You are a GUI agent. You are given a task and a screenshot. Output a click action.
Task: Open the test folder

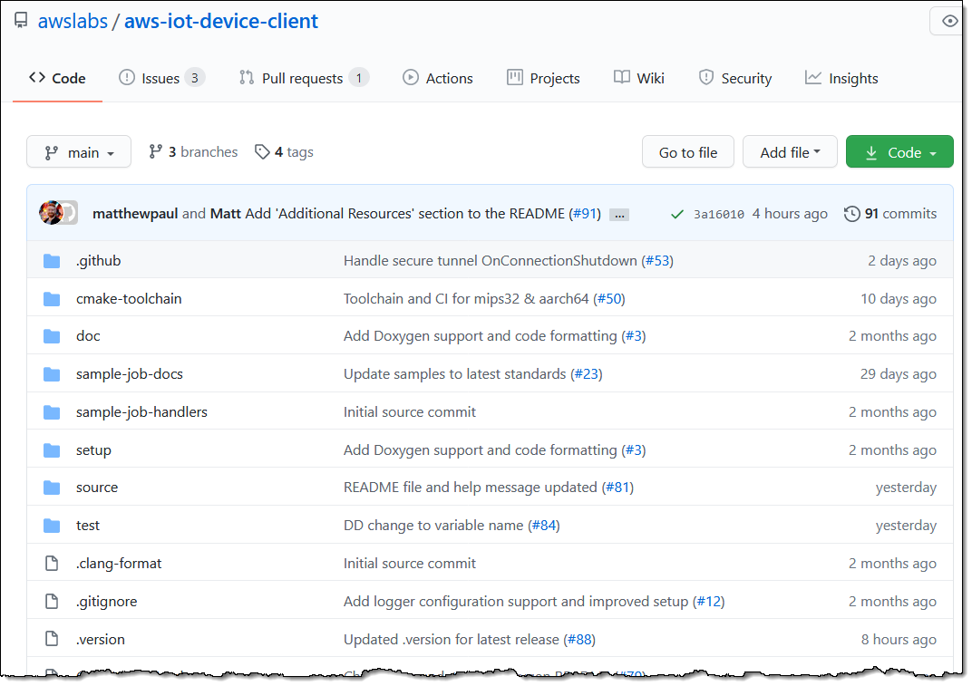[x=87, y=526]
